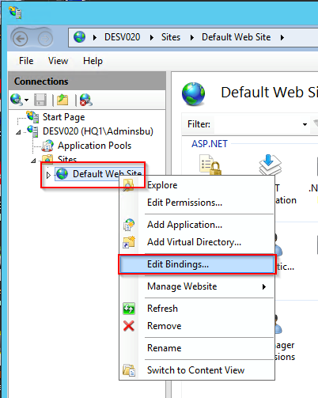Select DESV020 (HQ1\Adminsbu) tree item
The height and width of the screenshot is (398, 318).
pos(98,131)
